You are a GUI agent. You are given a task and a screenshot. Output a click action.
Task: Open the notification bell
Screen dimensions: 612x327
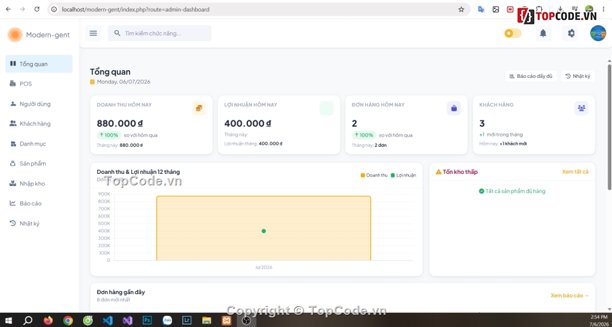click(x=543, y=33)
